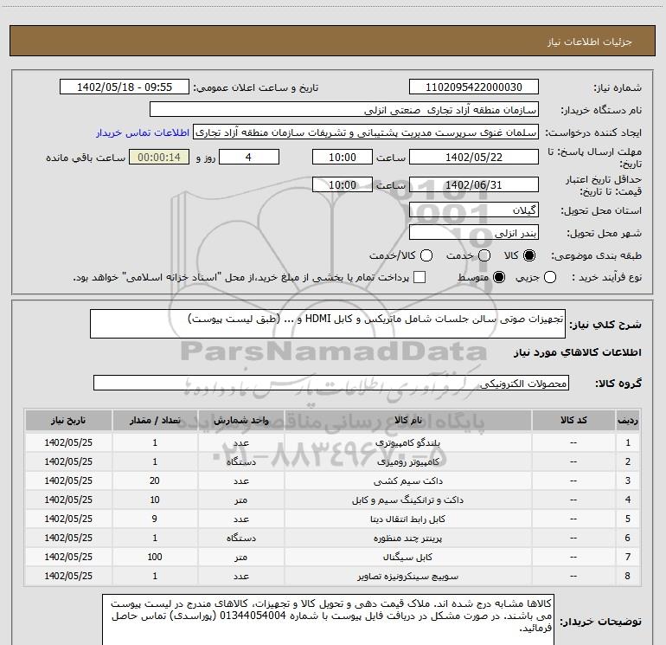Click the need date in row 8
This screenshot has width=666, height=645.
pyautogui.click(x=68, y=576)
